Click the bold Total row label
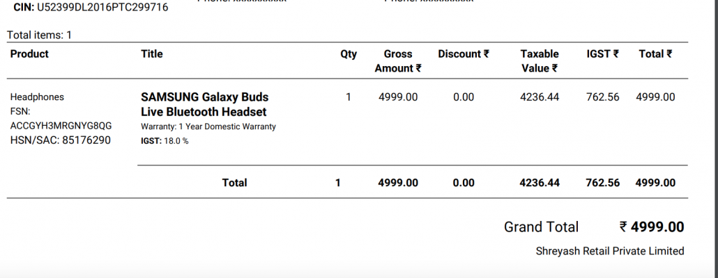The height and width of the screenshot is (278, 718). [x=234, y=183]
